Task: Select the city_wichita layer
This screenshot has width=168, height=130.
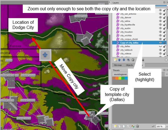Action: coord(126,35)
